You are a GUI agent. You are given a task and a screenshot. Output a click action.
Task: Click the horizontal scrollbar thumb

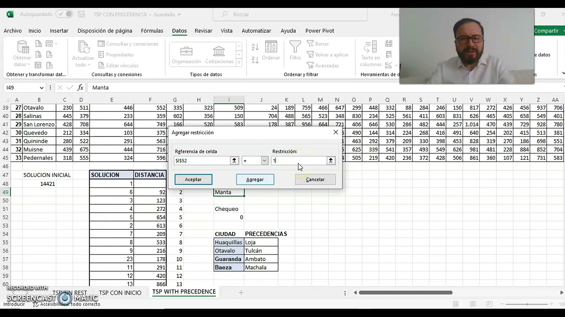click(405, 293)
